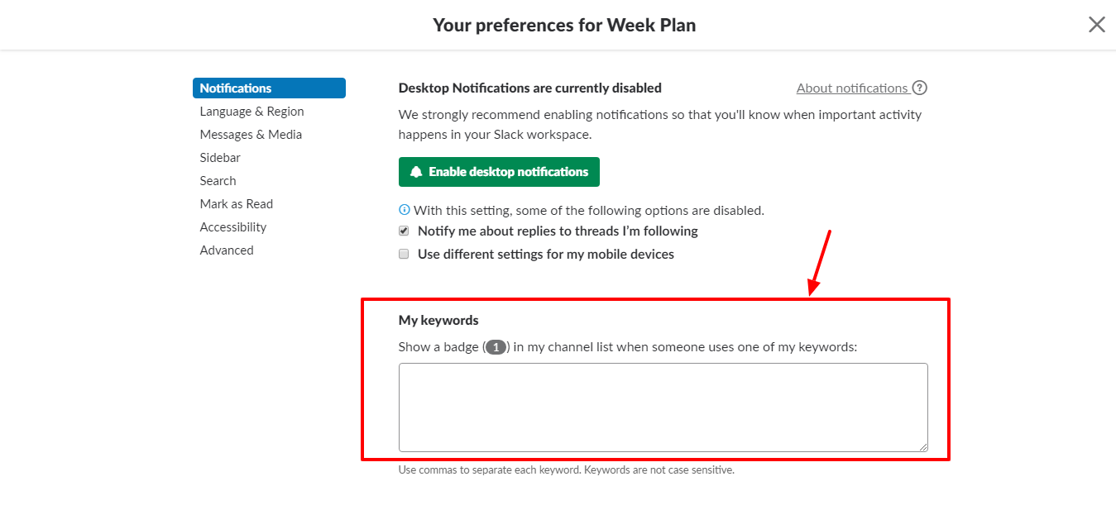Switch to Messages & Media settings
1116x529 pixels.
[x=251, y=134]
